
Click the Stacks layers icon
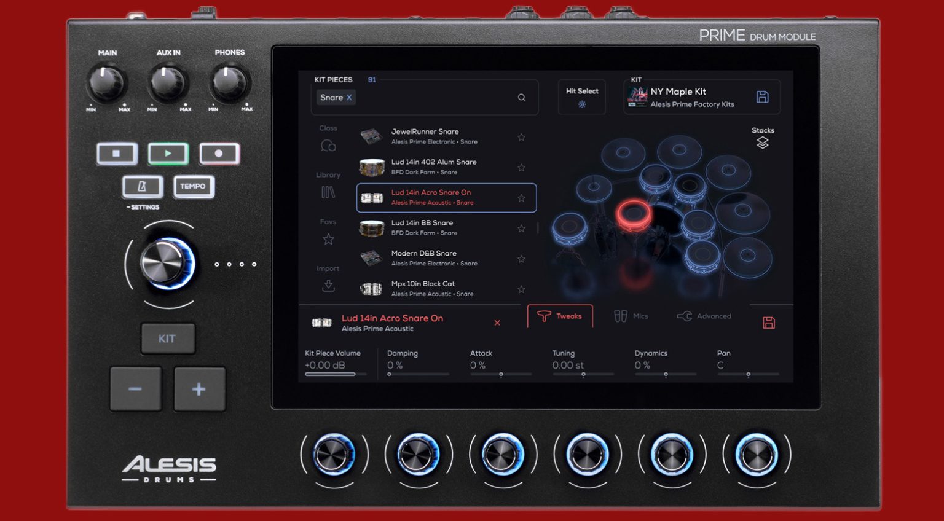click(762, 143)
